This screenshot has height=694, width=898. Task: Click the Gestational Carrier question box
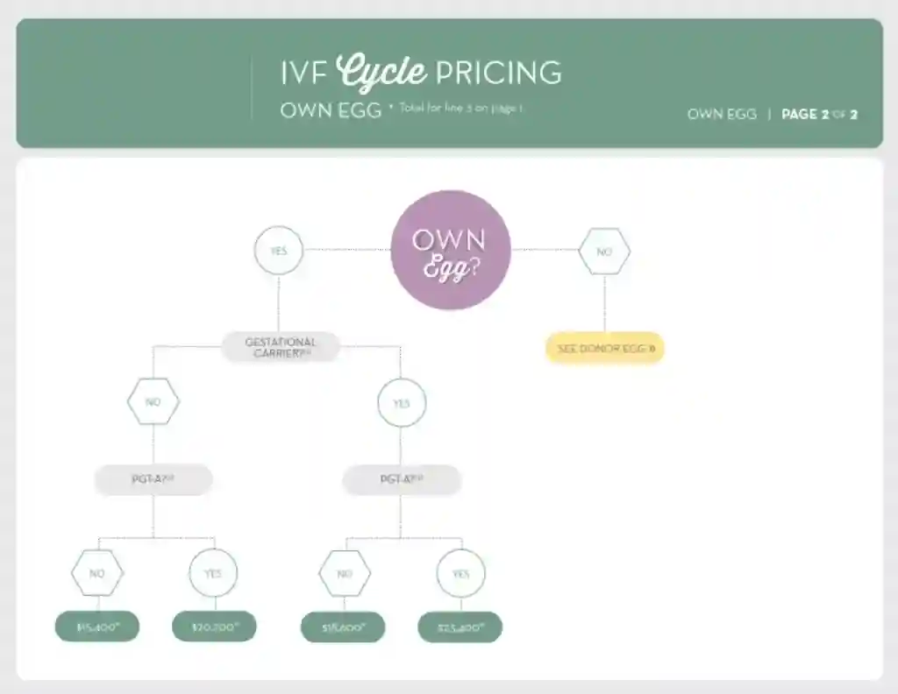pyautogui.click(x=280, y=347)
